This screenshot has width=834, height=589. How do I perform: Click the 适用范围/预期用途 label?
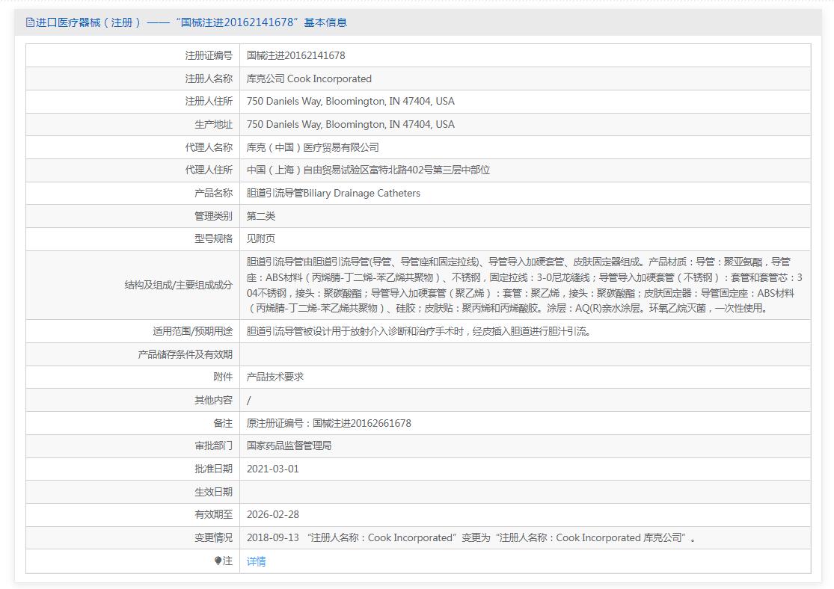(192, 331)
